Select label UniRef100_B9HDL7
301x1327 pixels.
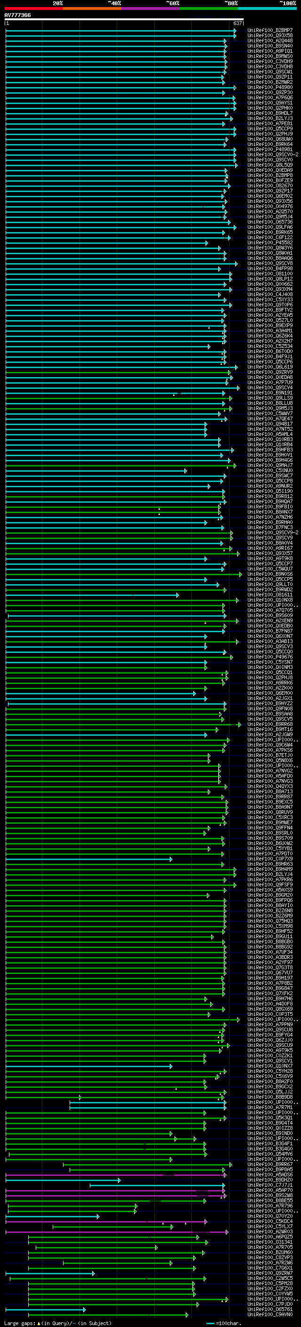269,113
